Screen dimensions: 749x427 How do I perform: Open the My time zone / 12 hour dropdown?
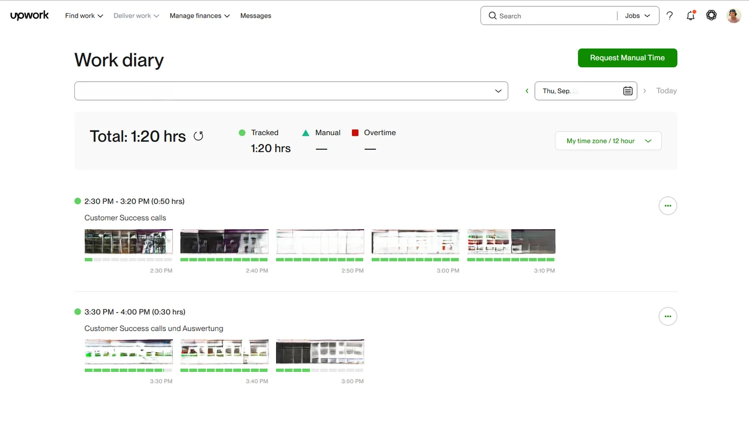pyautogui.click(x=608, y=141)
